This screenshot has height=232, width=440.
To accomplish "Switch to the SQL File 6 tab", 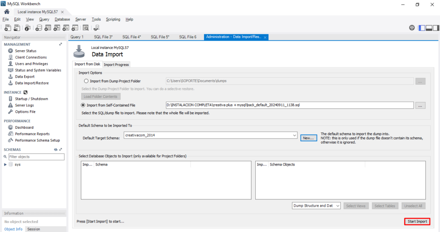I will click(188, 37).
